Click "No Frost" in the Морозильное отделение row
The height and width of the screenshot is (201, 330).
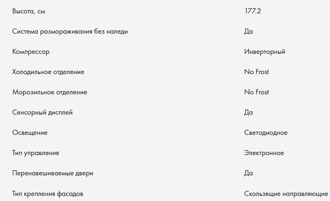(x=256, y=92)
